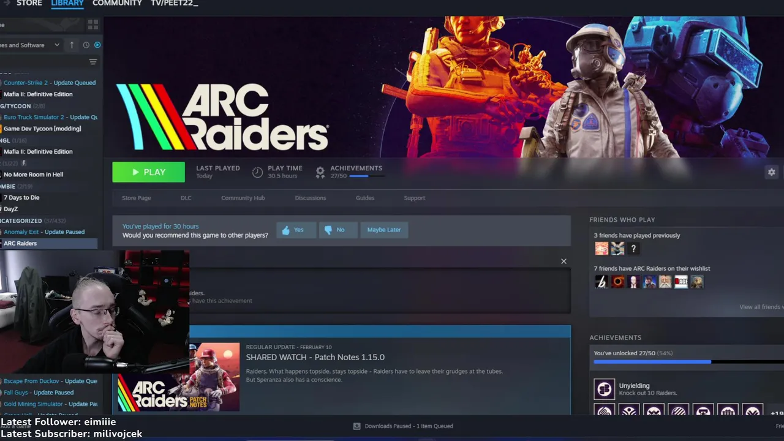Screen dimensions: 784x441
Task: Open the RAGE avatar wishlist friend
Action: tap(681, 282)
